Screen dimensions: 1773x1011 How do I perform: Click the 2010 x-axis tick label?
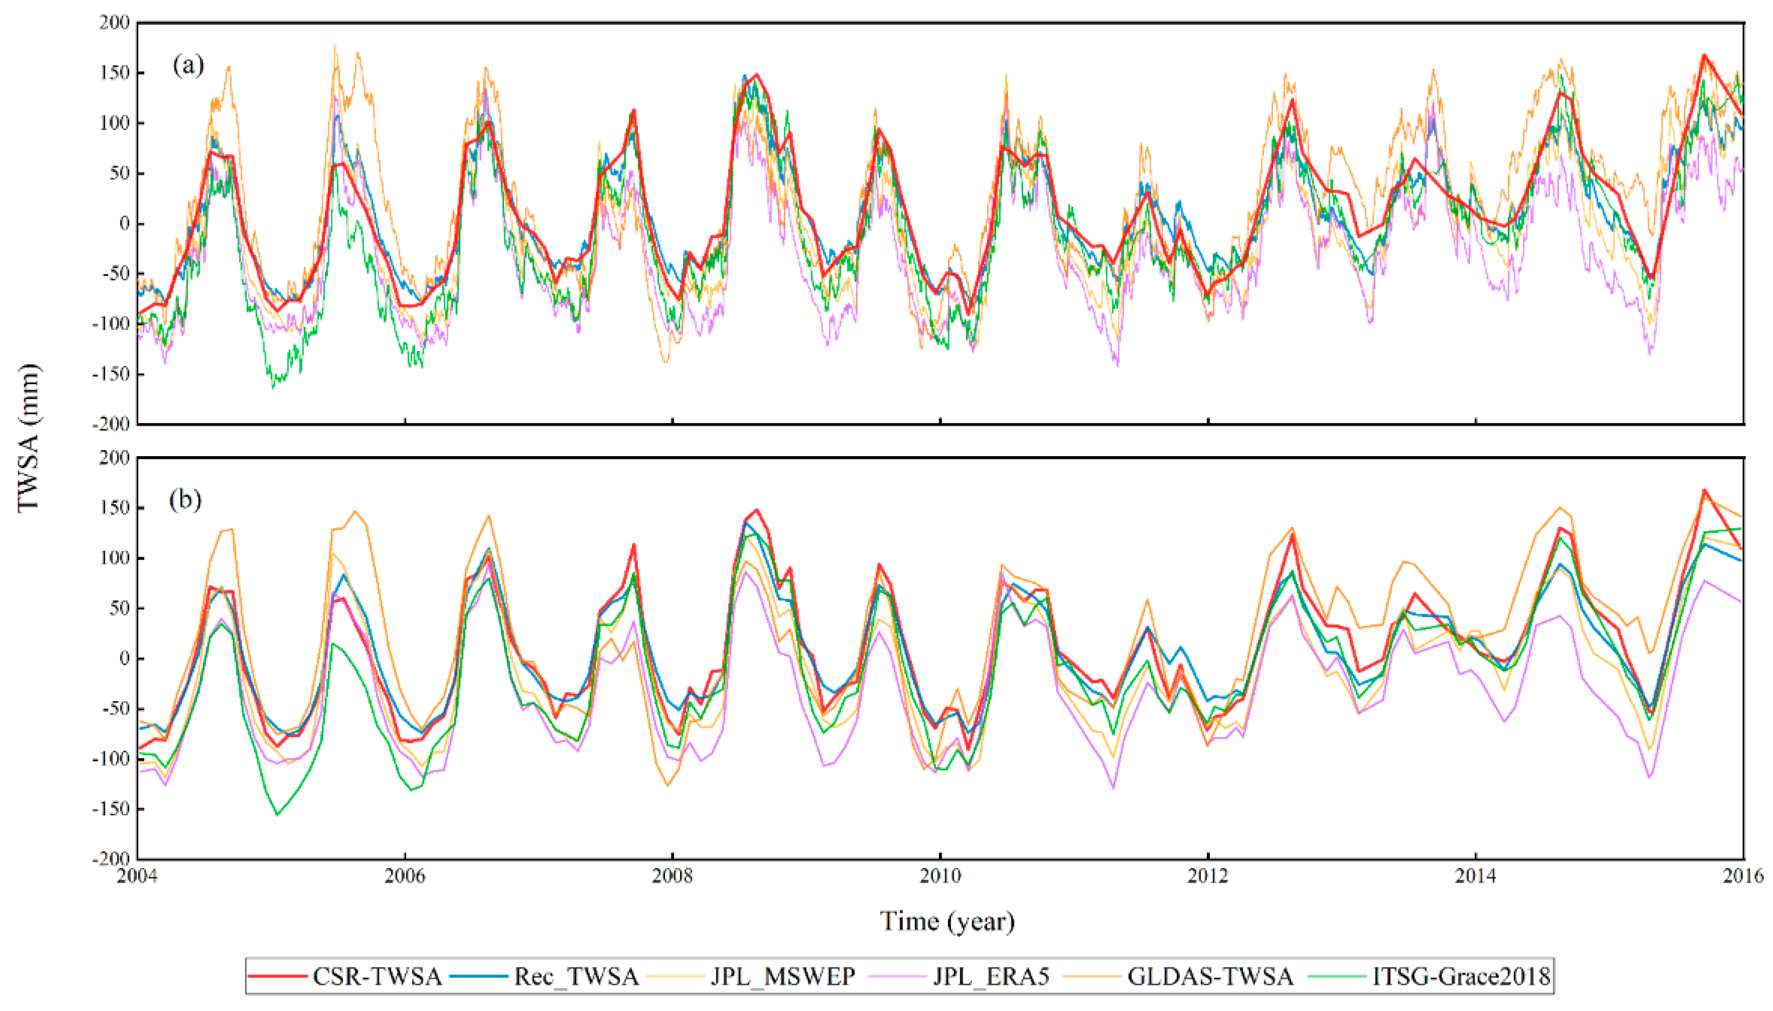tap(941, 876)
